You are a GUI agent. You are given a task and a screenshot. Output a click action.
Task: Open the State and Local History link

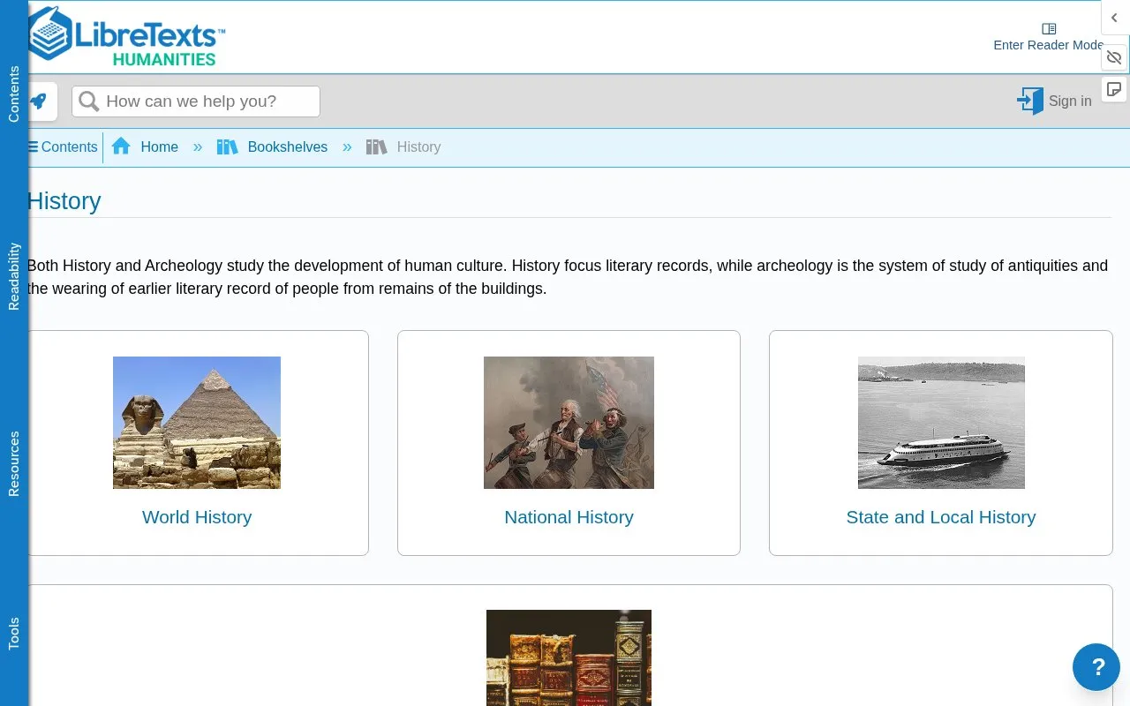click(x=941, y=517)
